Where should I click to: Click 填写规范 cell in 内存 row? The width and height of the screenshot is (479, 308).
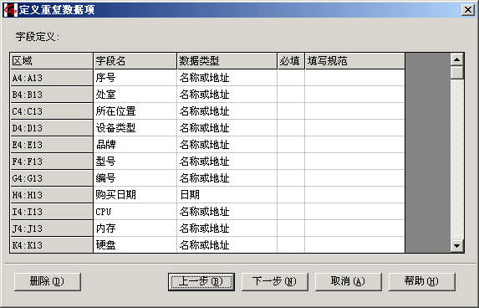tap(355, 228)
